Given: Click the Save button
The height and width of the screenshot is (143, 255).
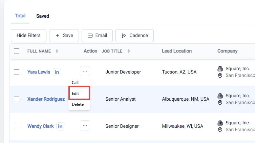Looking at the screenshot, I should pyautogui.click(x=64, y=36).
